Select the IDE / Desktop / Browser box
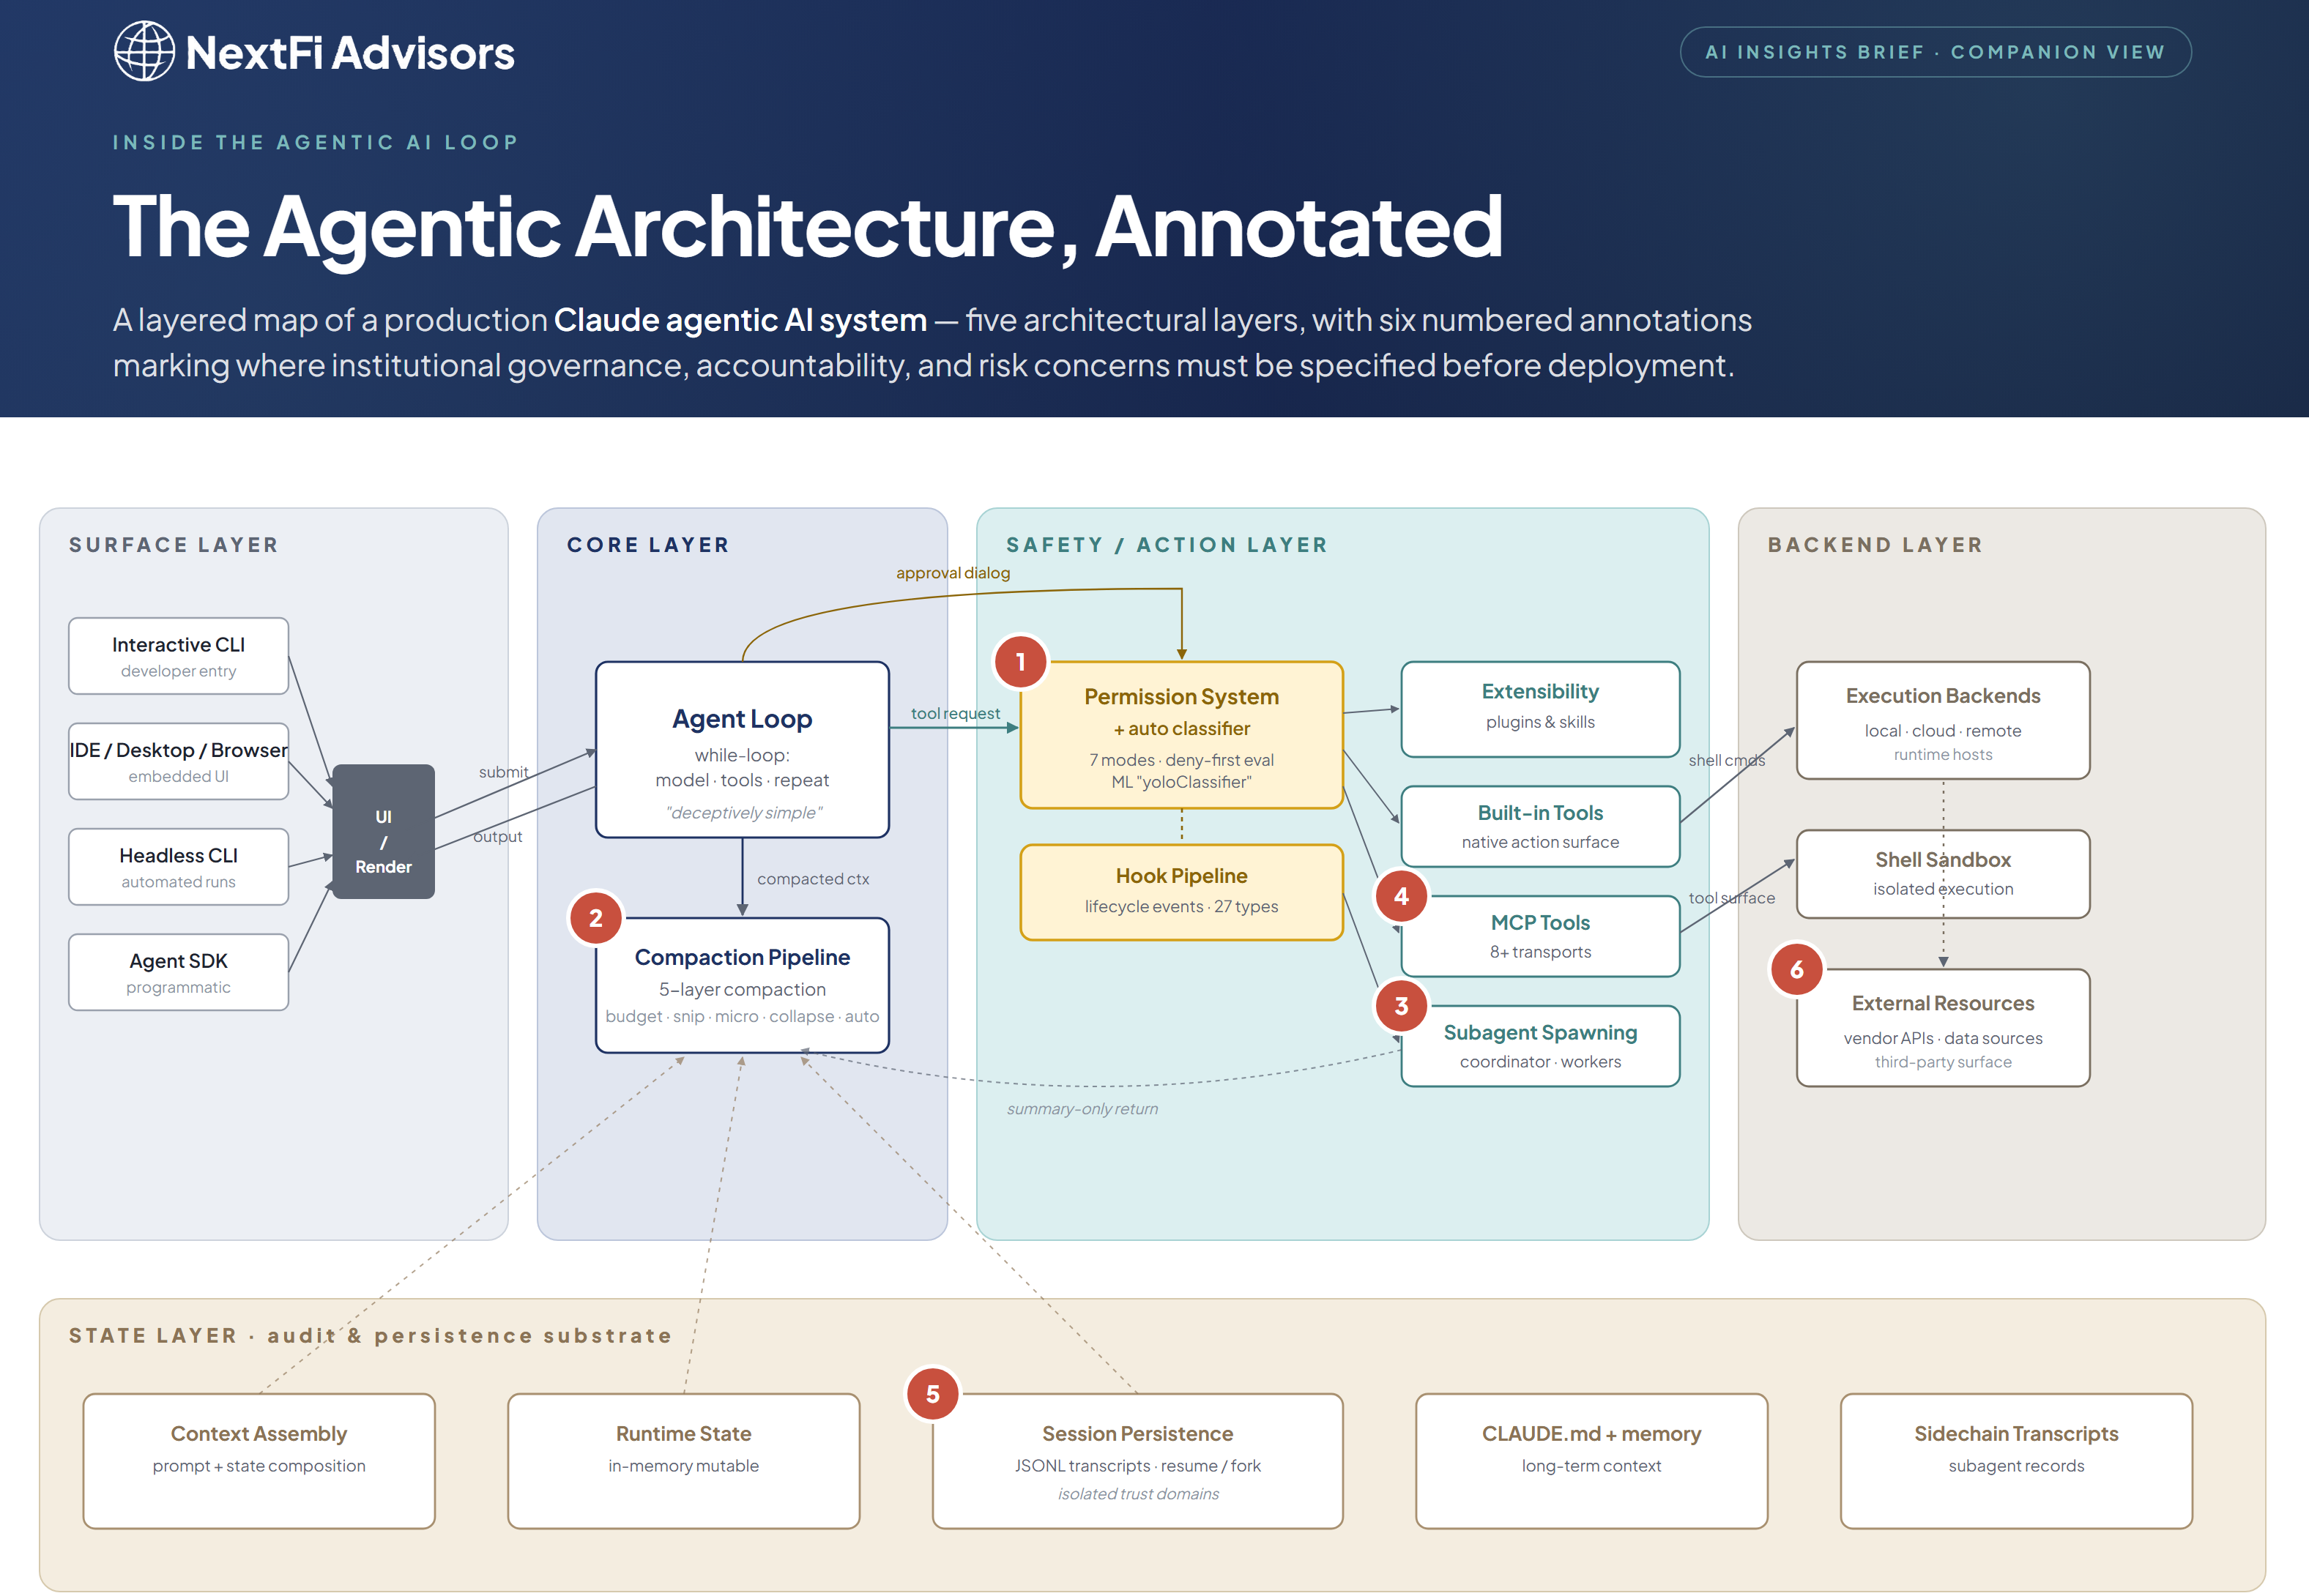The height and width of the screenshot is (1596, 2309). tap(178, 761)
